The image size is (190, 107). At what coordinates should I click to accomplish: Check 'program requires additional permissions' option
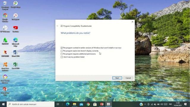(61, 54)
